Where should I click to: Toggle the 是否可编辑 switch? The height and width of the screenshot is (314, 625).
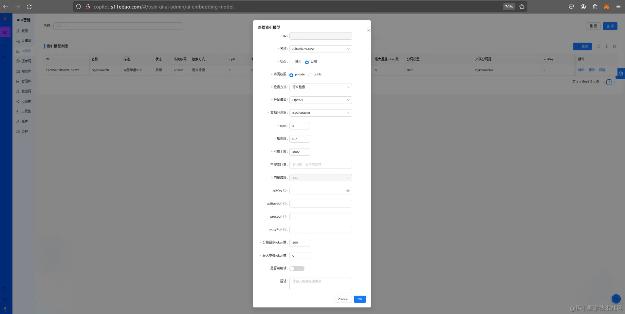(x=297, y=268)
